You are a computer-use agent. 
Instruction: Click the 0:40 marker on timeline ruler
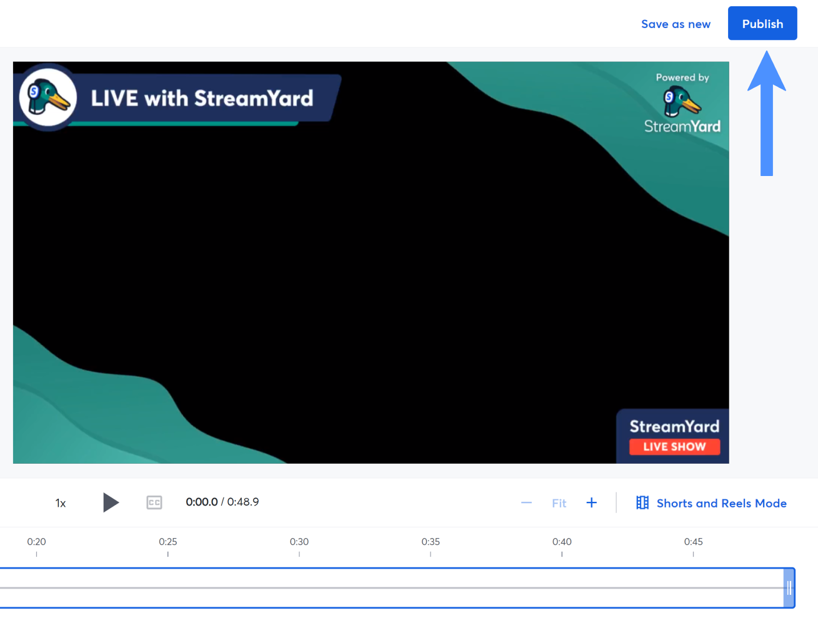(562, 542)
